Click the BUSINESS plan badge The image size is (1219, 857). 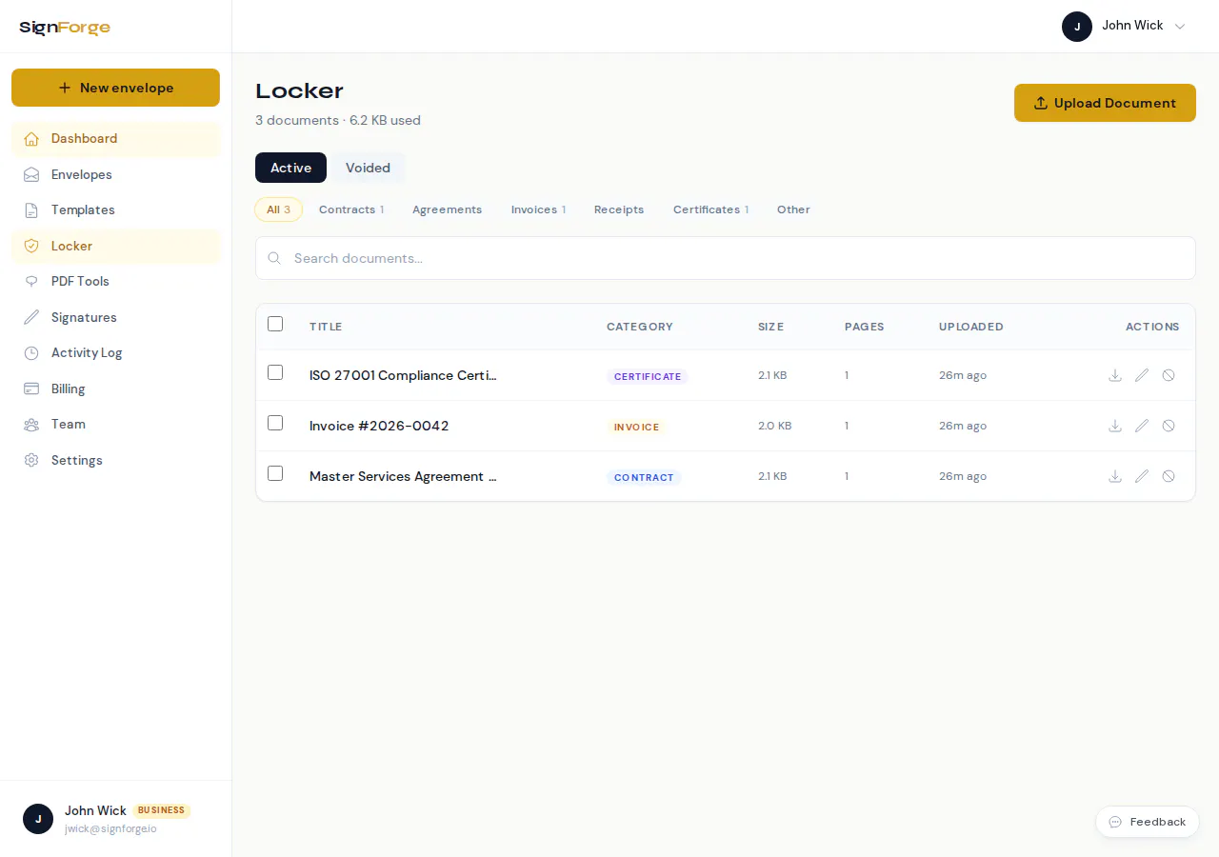coord(161,810)
